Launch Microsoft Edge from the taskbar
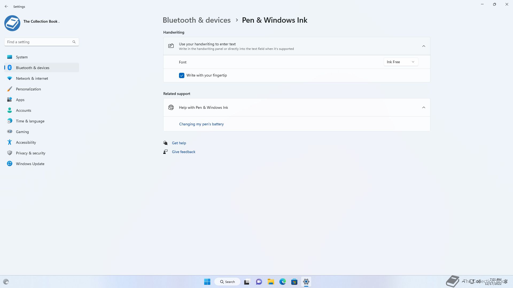The image size is (513, 288). pyautogui.click(x=282, y=282)
